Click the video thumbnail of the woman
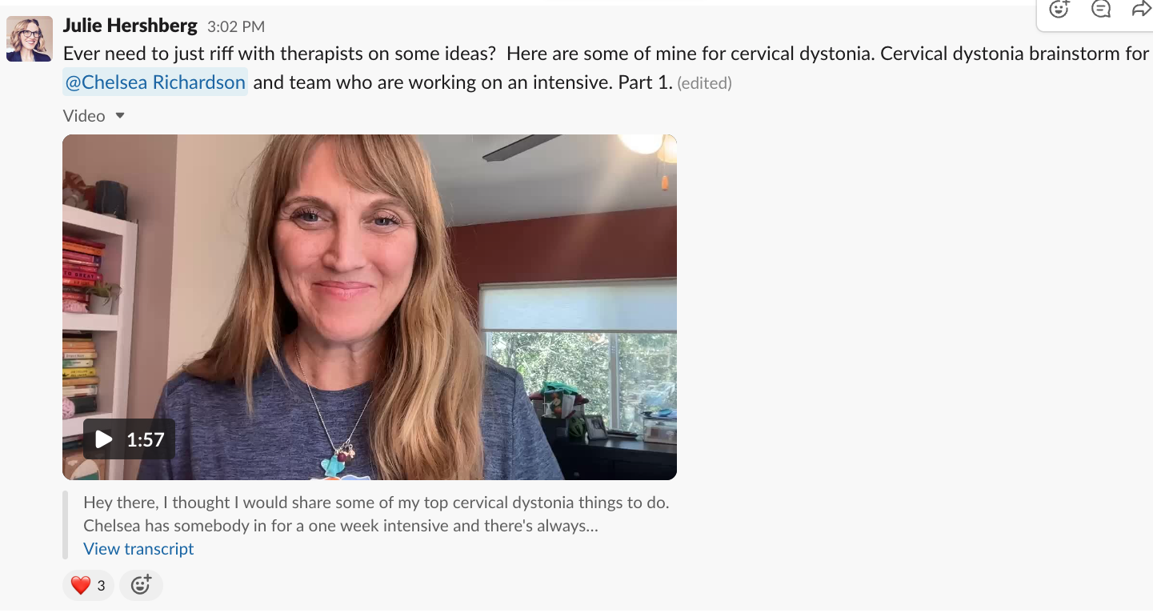1153x613 pixels. 370,307
